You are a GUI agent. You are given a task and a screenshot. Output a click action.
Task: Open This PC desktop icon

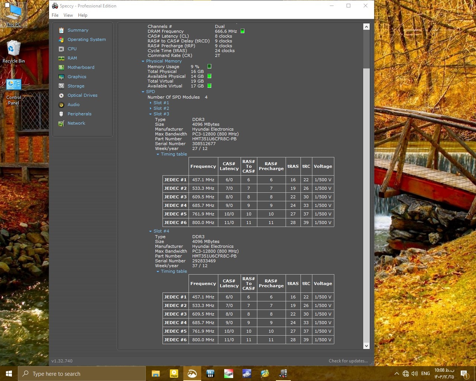(x=14, y=15)
